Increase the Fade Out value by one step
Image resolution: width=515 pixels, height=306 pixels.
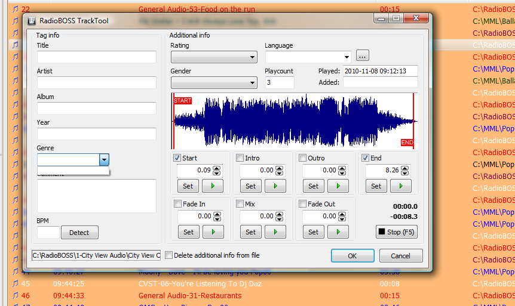click(x=342, y=214)
